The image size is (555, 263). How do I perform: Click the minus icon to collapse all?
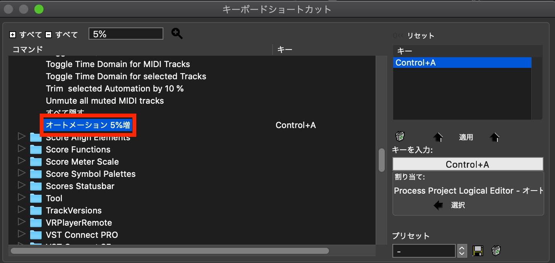coord(48,35)
